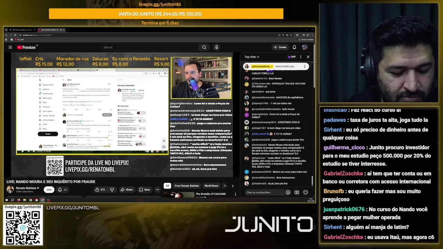Click the Create button in YouTube header

click(x=280, y=47)
